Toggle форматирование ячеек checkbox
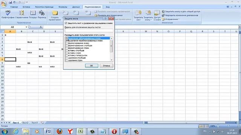This screenshot has height=135, width=241. tap(66, 43)
